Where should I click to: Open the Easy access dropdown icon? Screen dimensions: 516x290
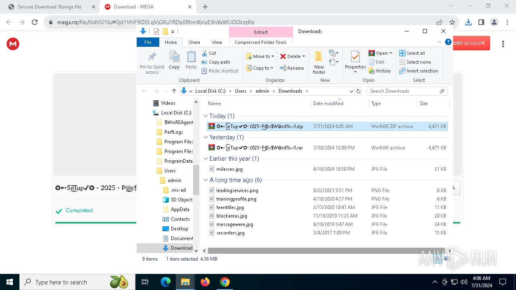333,62
